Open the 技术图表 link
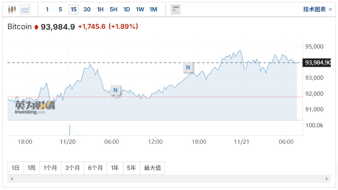This screenshot has width=338, height=190. (x=317, y=9)
